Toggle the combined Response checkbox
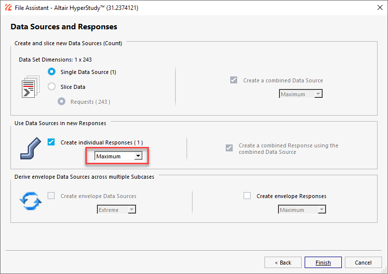This screenshot has height=274, width=388. (x=229, y=148)
